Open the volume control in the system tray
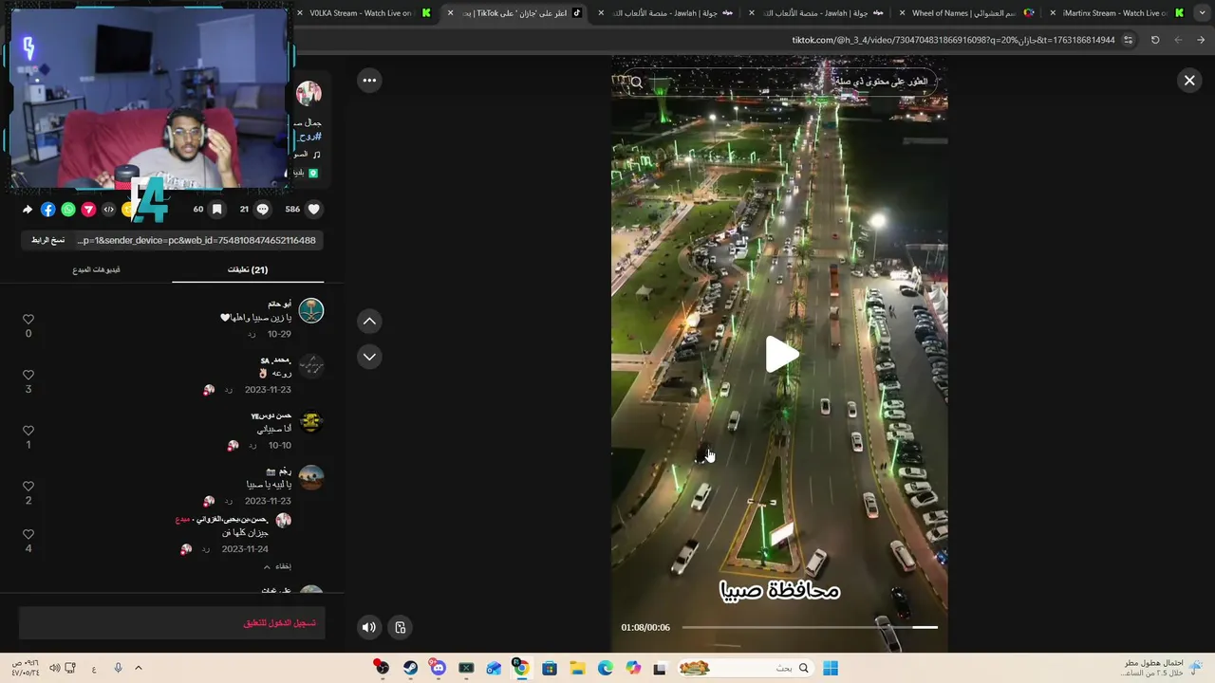This screenshot has height=683, width=1215. tap(54, 668)
